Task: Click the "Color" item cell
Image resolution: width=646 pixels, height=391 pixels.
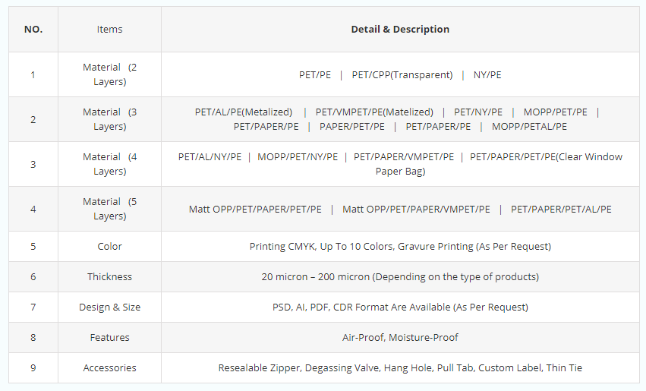Action: 109,247
